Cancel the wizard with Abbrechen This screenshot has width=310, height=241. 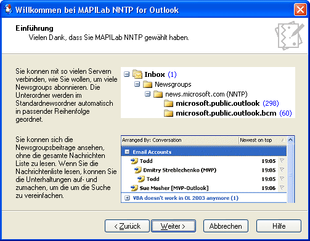[226, 226]
